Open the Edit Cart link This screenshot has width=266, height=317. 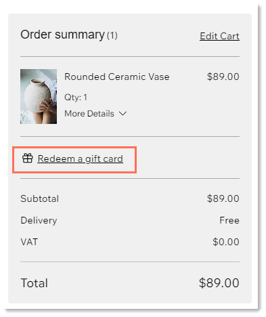[x=219, y=36]
